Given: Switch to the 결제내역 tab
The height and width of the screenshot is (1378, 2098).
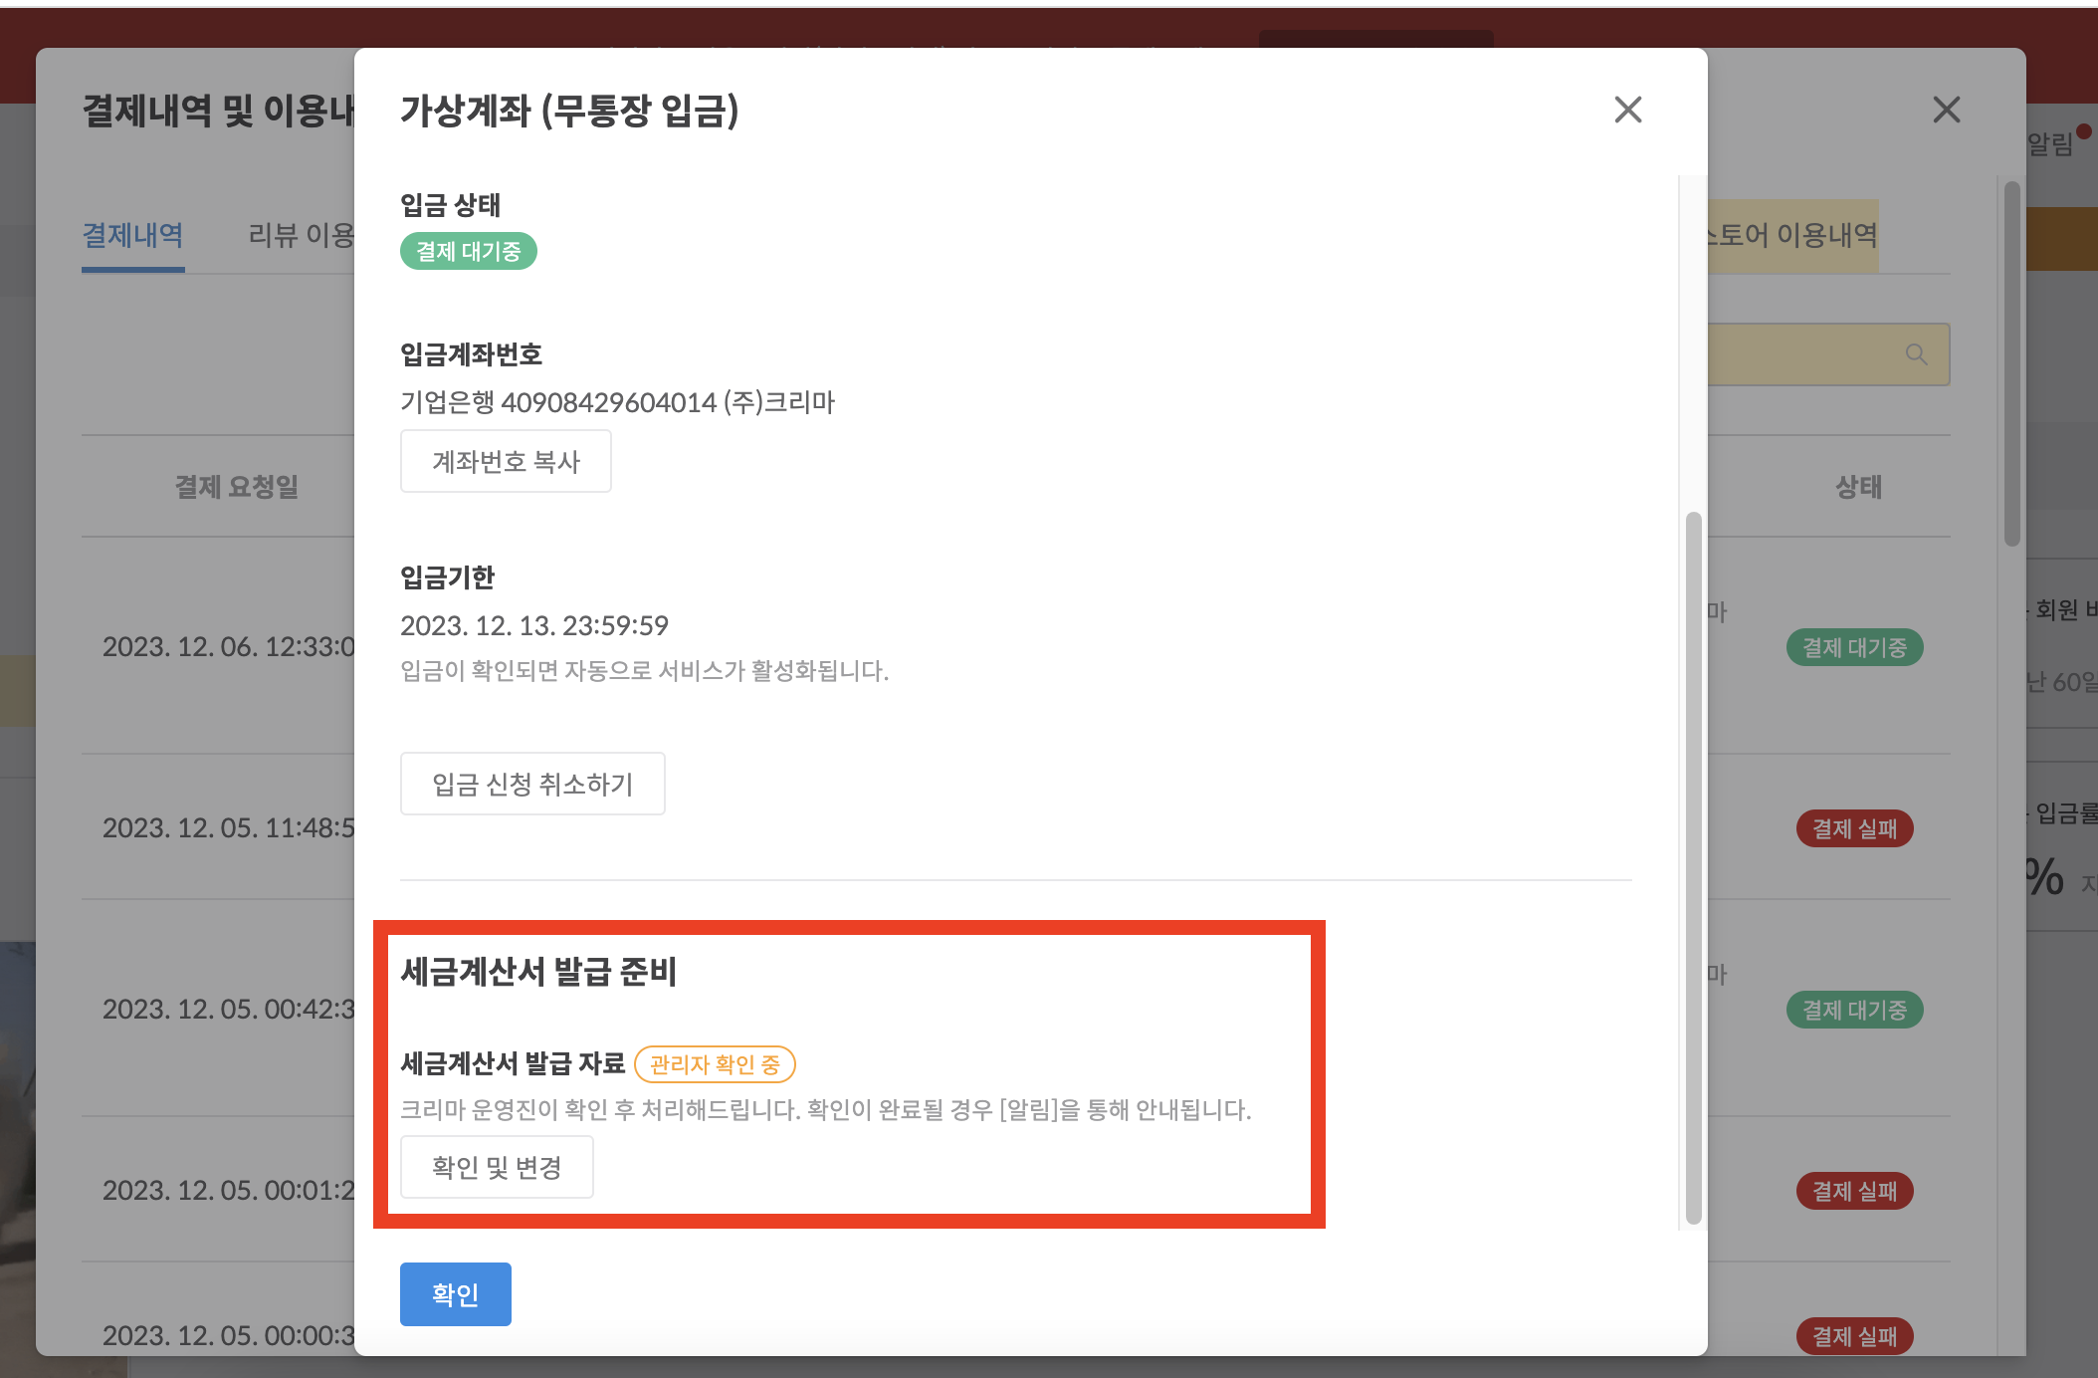Looking at the screenshot, I should [132, 236].
